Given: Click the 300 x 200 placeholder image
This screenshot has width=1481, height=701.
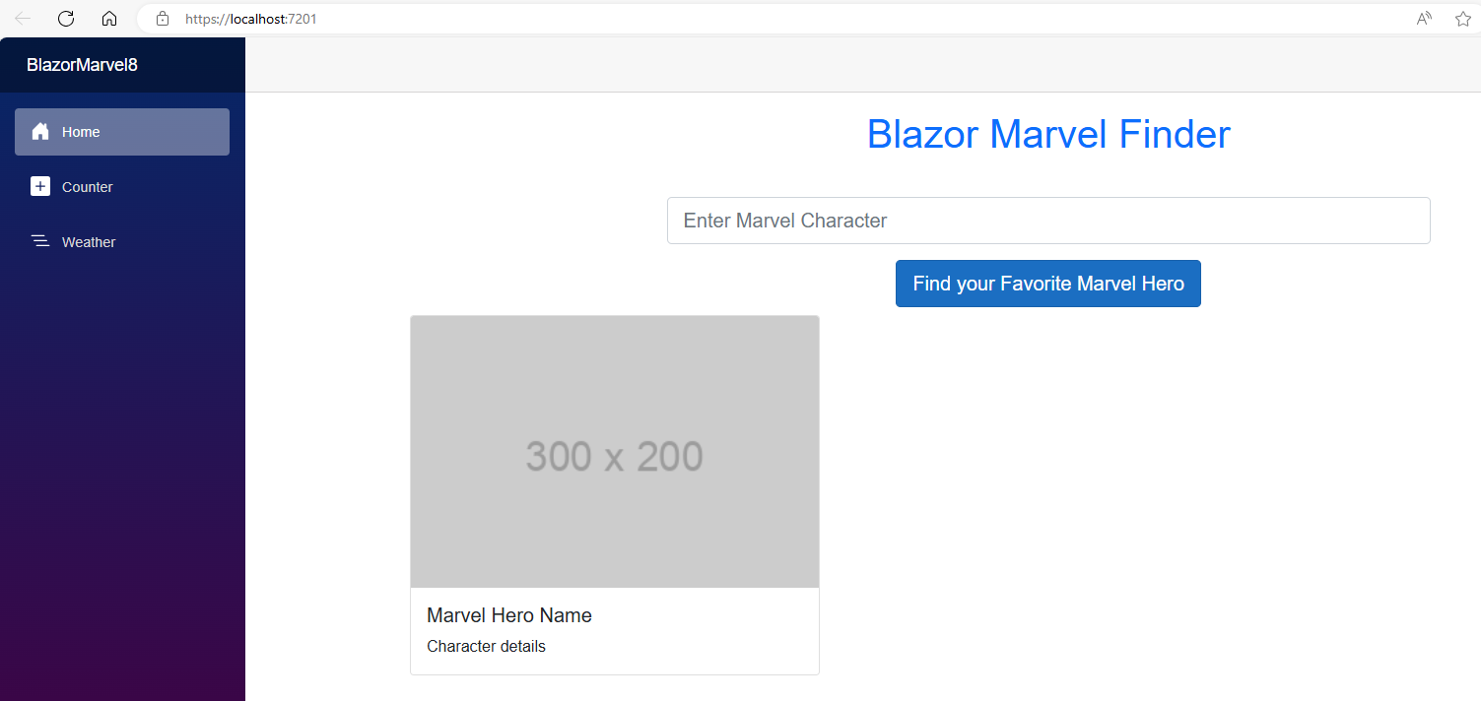Looking at the screenshot, I should 615,452.
